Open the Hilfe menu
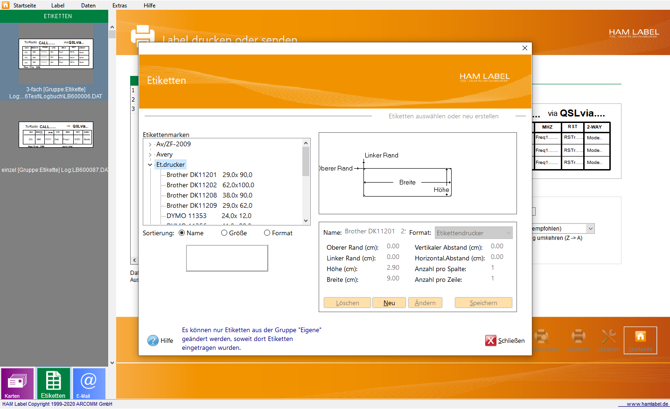The width and height of the screenshot is (670, 409). 149,6
